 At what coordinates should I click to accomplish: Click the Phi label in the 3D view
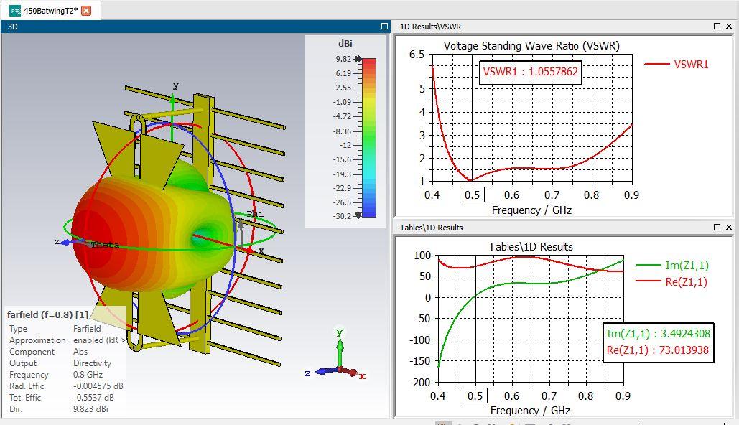255,214
